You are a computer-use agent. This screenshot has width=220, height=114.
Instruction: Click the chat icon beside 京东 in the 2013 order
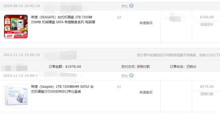tap(131, 75)
